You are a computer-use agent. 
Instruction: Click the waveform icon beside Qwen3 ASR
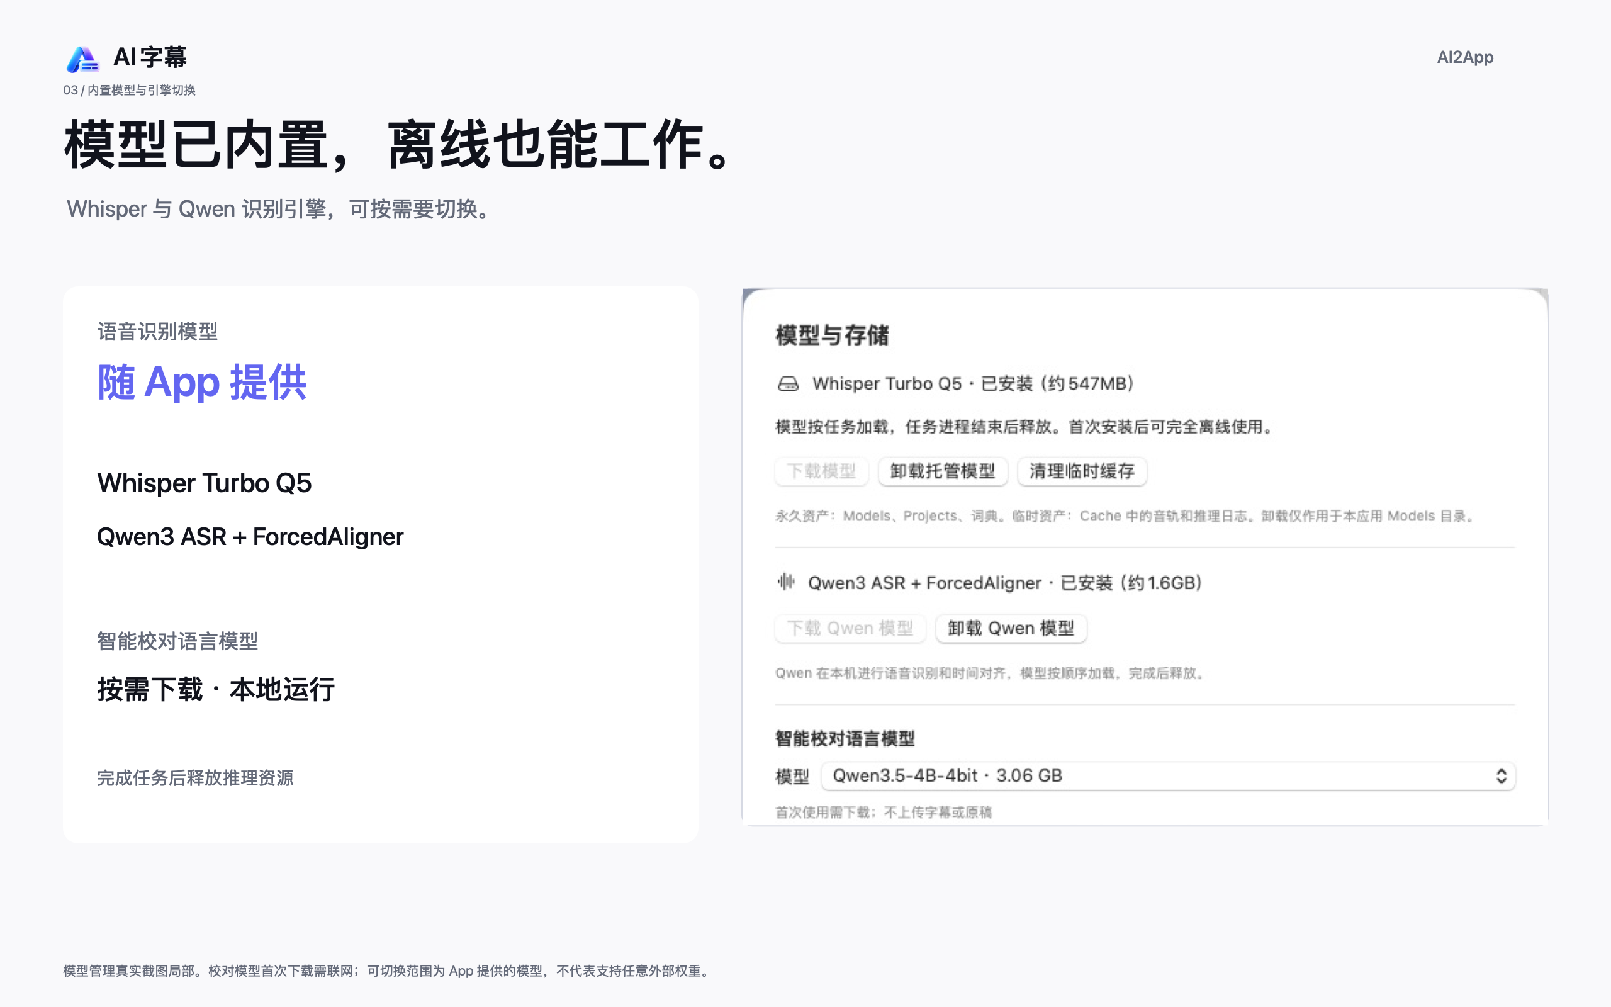786,582
